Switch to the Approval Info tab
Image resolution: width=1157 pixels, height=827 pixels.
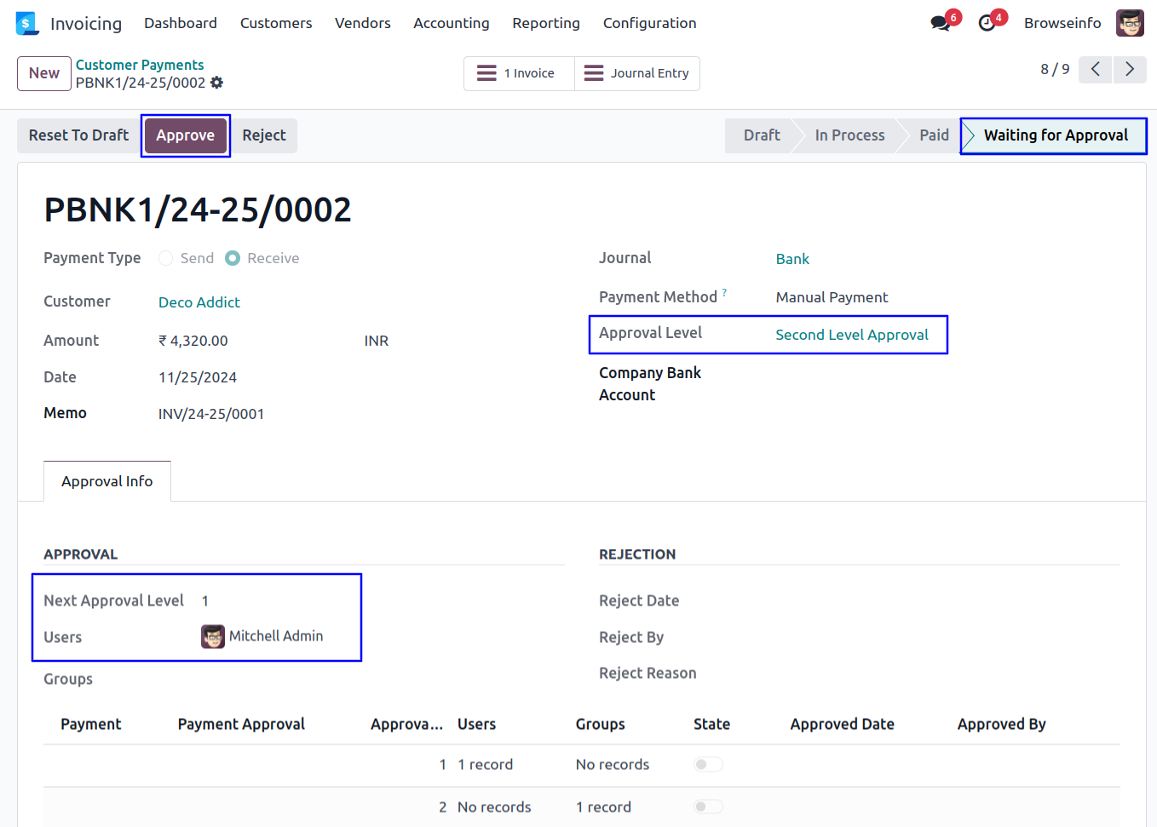point(107,481)
